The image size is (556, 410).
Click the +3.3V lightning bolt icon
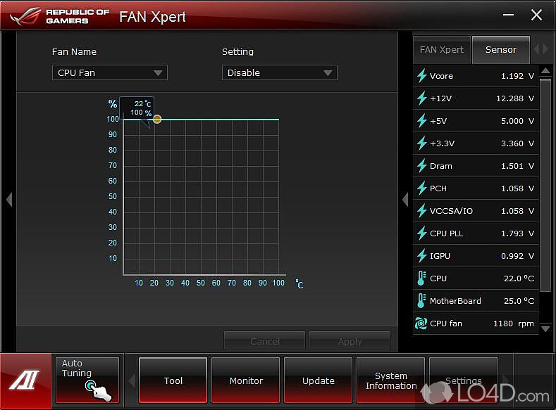pyautogui.click(x=421, y=143)
